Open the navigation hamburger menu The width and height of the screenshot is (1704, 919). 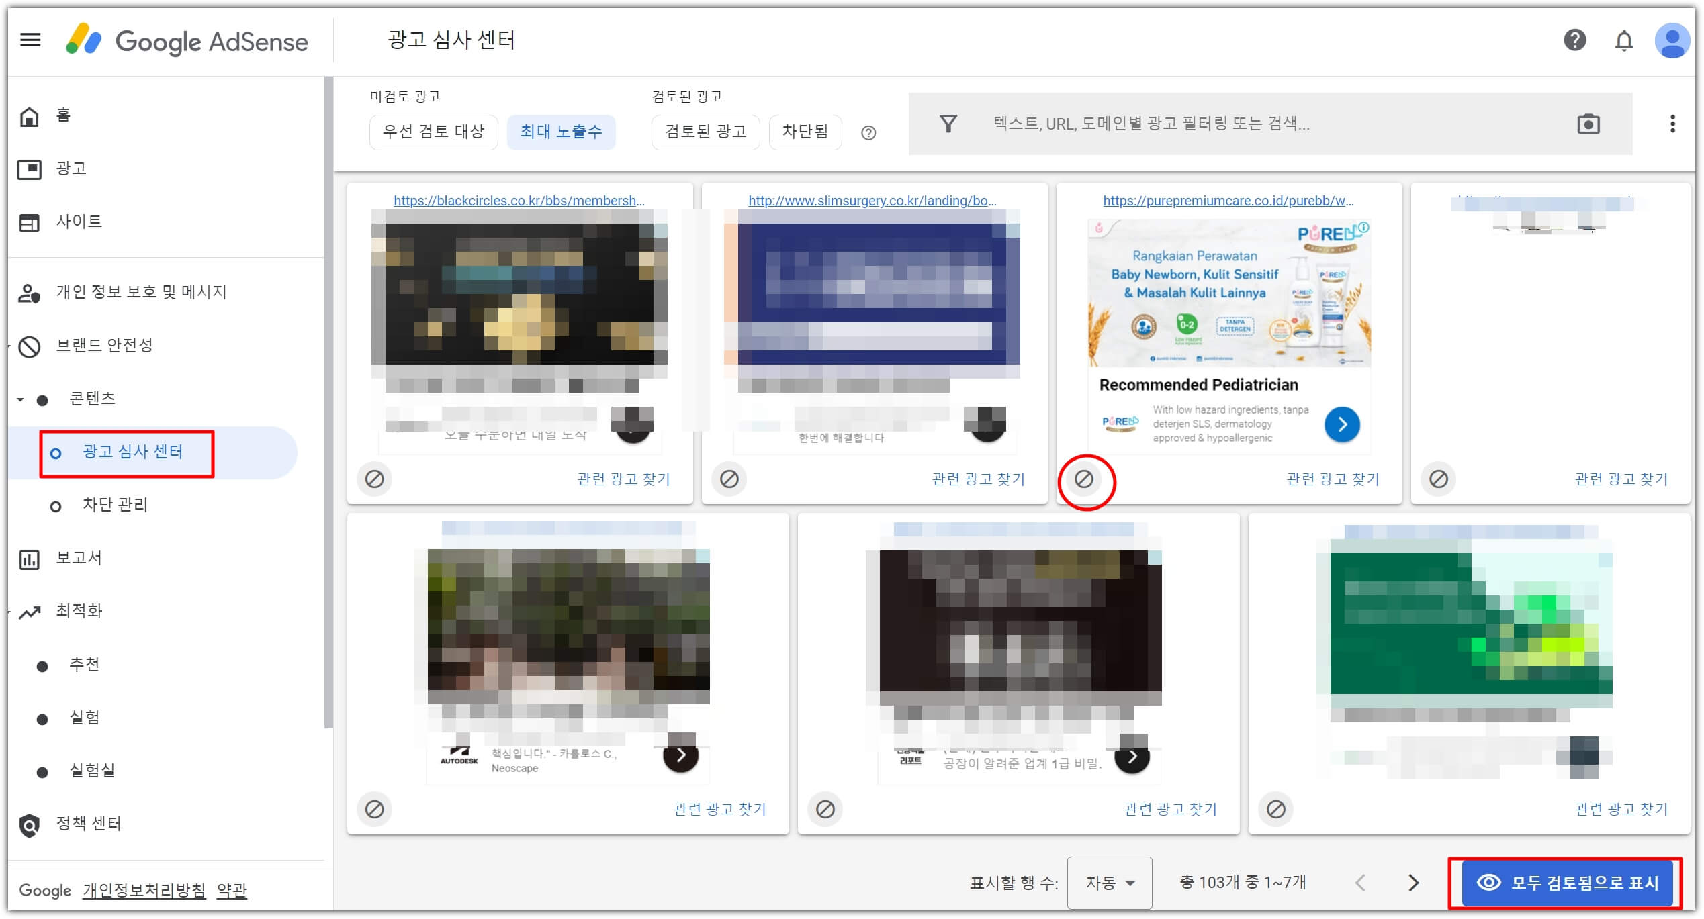tap(30, 40)
